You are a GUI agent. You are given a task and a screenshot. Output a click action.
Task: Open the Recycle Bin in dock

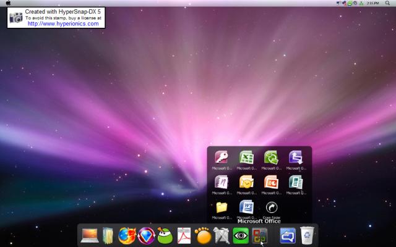[x=307, y=236]
